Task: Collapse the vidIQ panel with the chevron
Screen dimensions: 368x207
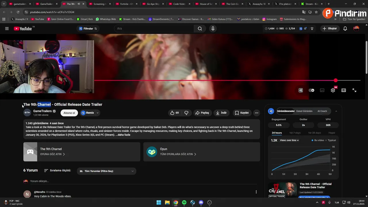Action: click(x=336, y=111)
